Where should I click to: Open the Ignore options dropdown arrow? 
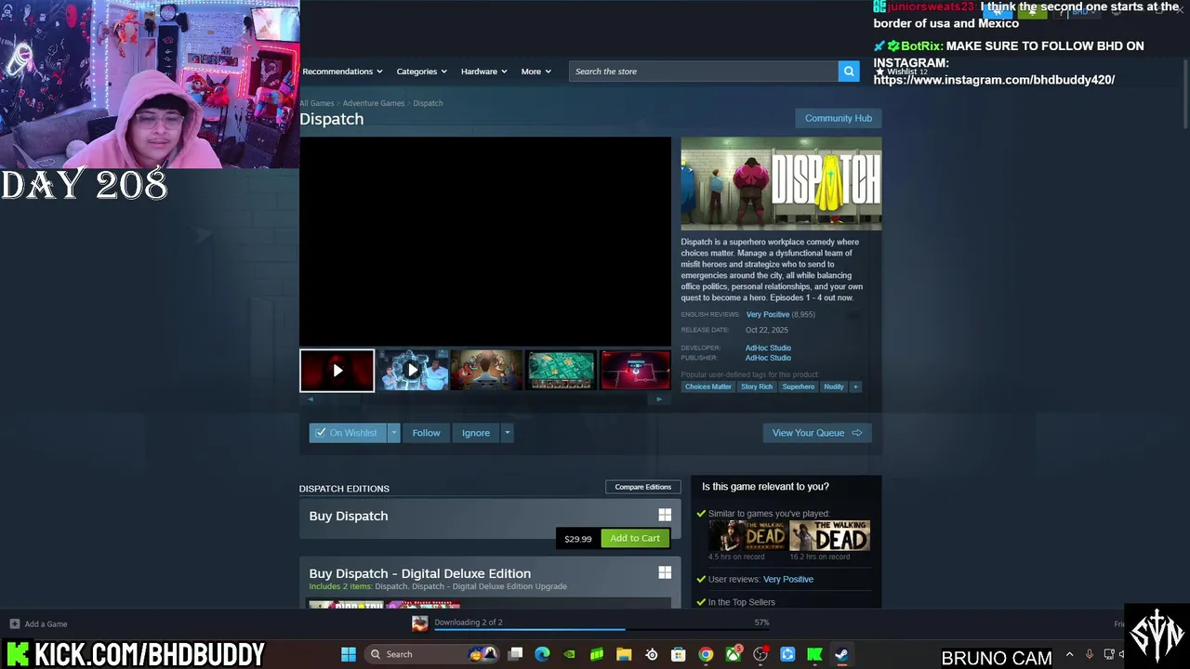(507, 432)
